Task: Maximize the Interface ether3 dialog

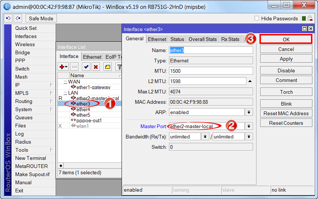Action: coord(304,29)
